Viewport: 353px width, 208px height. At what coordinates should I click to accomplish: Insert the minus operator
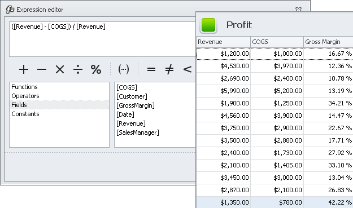click(42, 69)
